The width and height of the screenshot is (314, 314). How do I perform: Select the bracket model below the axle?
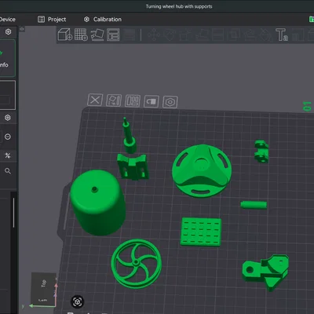133,166
